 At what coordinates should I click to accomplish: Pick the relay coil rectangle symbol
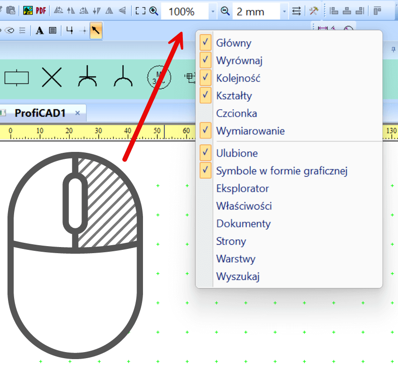click(x=16, y=78)
